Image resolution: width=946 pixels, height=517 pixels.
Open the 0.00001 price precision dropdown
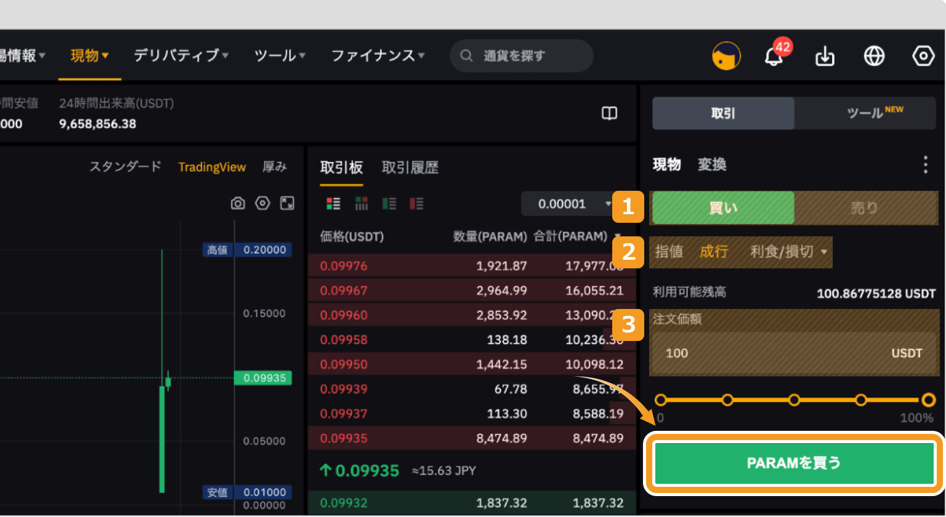tap(567, 204)
